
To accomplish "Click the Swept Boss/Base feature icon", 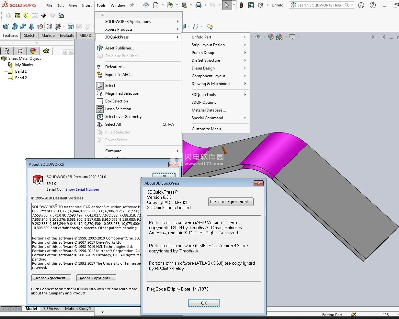I will tap(23, 27).
